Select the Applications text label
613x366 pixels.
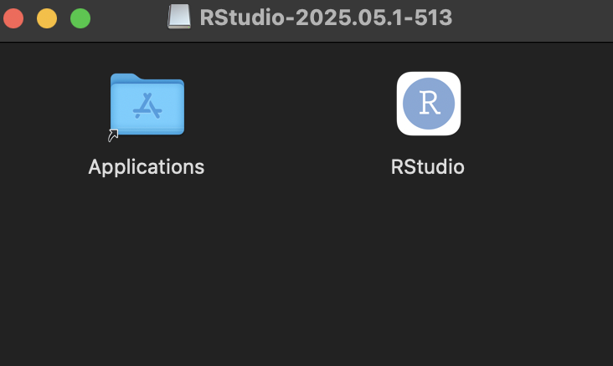click(147, 167)
